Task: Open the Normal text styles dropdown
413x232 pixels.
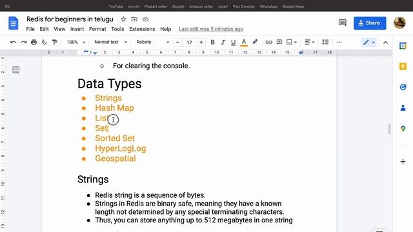Action: coord(110,42)
